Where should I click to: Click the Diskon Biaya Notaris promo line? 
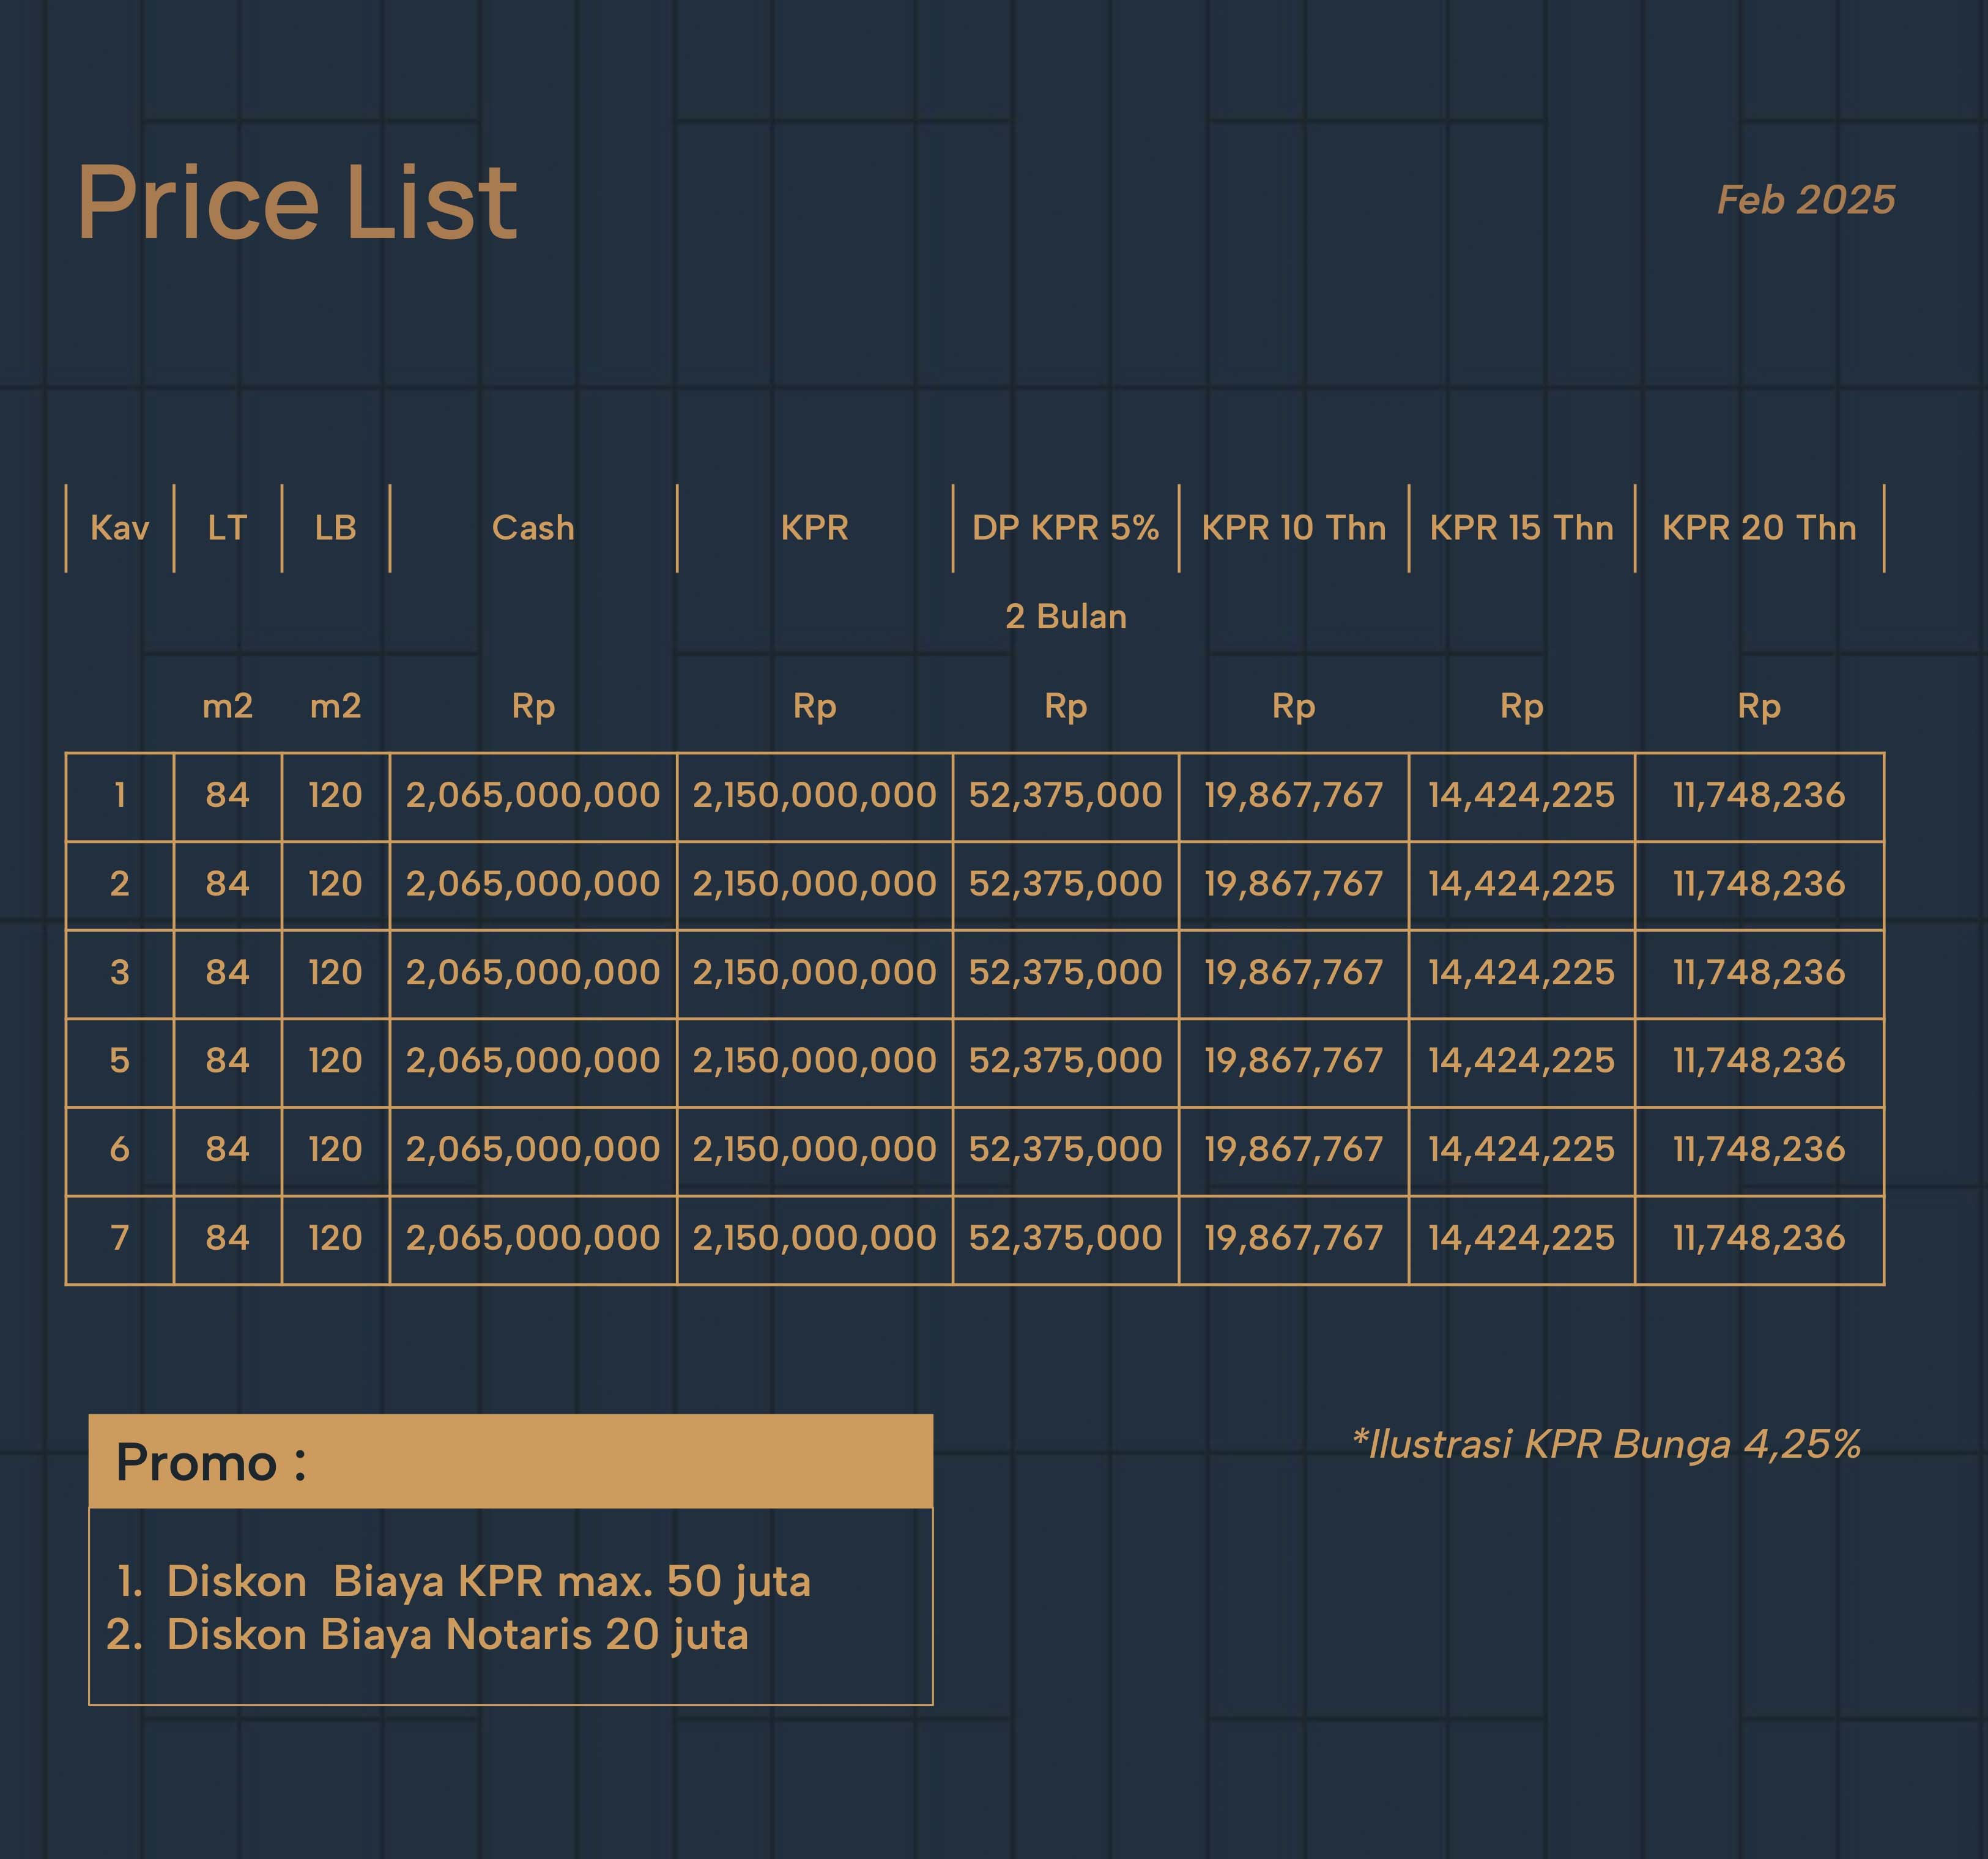(x=457, y=1635)
